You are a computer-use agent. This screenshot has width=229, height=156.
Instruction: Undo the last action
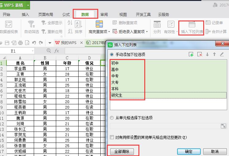tap(34, 43)
